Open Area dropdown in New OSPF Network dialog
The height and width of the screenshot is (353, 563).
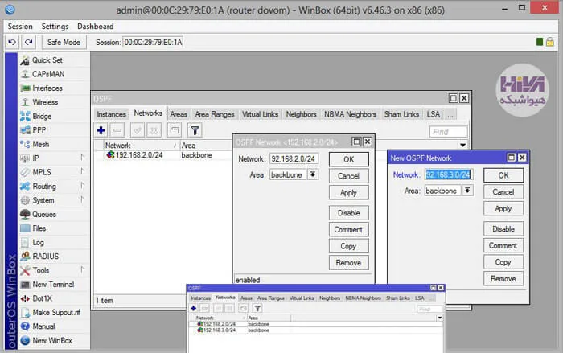[467, 191]
